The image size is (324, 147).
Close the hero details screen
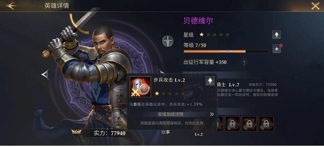pyautogui.click(x=315, y=6)
